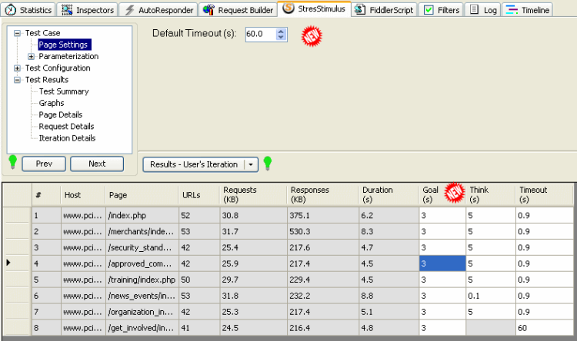Click the Requests (KB) column header
577x341 pixels.
point(253,195)
